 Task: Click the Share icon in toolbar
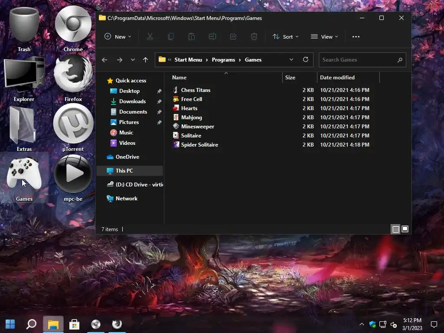tap(233, 36)
